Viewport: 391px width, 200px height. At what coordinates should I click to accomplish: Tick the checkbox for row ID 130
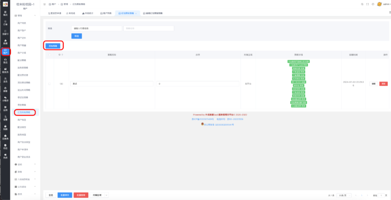(49, 84)
